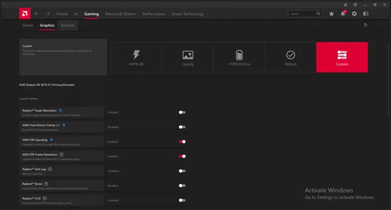Screen dimensions: 391x210
Task: Reset graphics settings with the undo arrow icon
Action: [366, 25]
